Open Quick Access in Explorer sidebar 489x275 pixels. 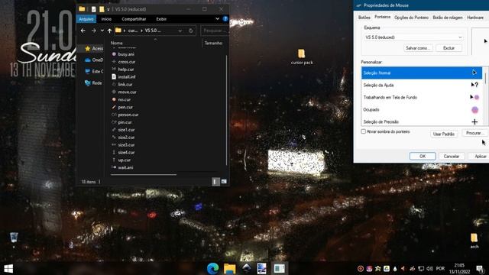(x=93, y=48)
